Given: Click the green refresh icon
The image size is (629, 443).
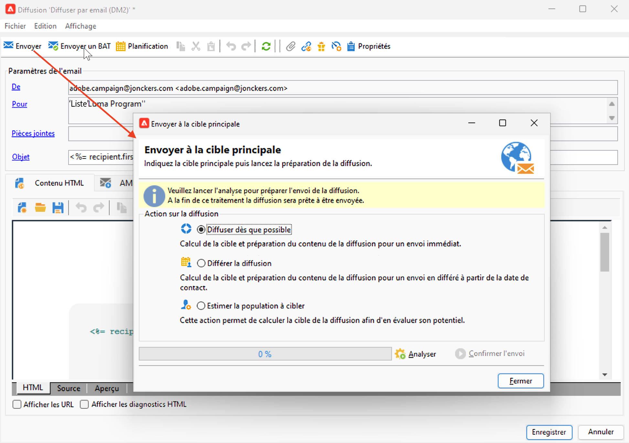Looking at the screenshot, I should (x=266, y=46).
